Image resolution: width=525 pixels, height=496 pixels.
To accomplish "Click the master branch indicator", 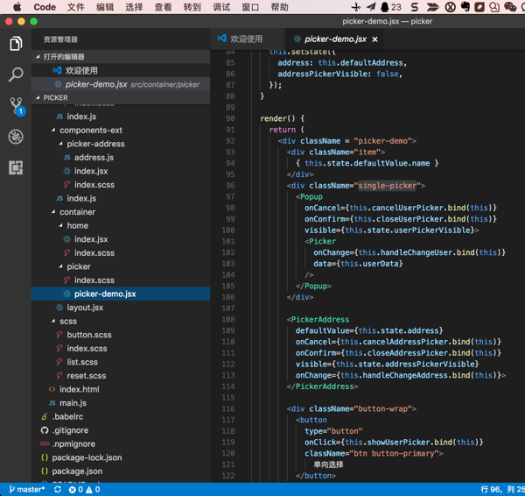I will (x=27, y=490).
